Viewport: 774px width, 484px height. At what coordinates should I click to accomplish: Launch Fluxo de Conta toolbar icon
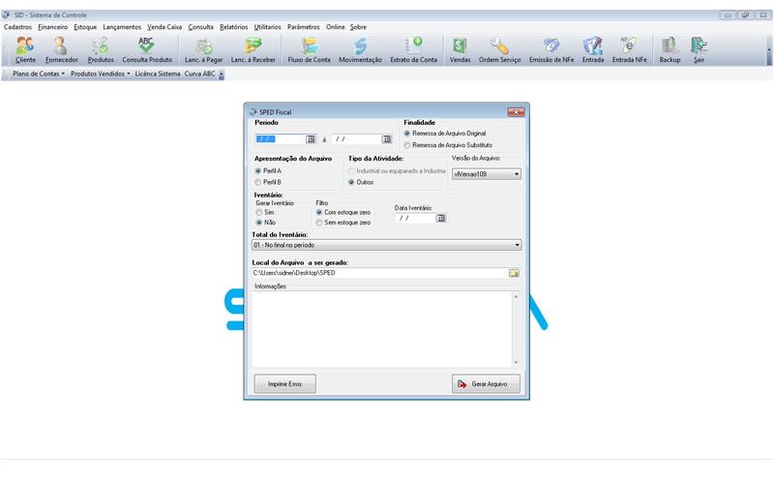[309, 49]
